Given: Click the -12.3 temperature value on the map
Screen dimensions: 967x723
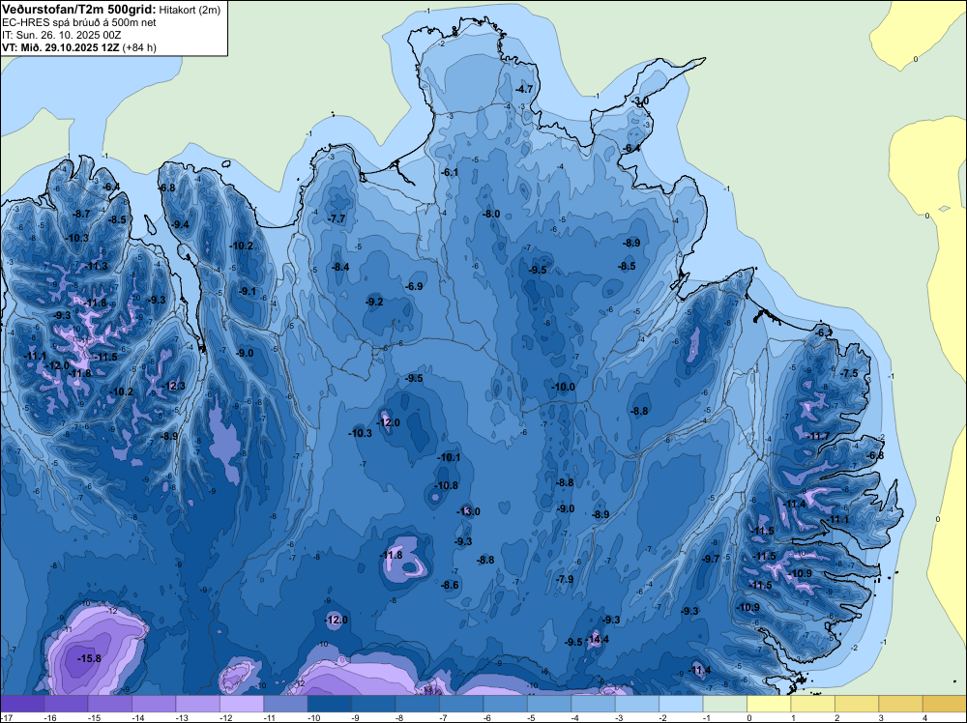Looking at the screenshot, I should (x=173, y=386).
